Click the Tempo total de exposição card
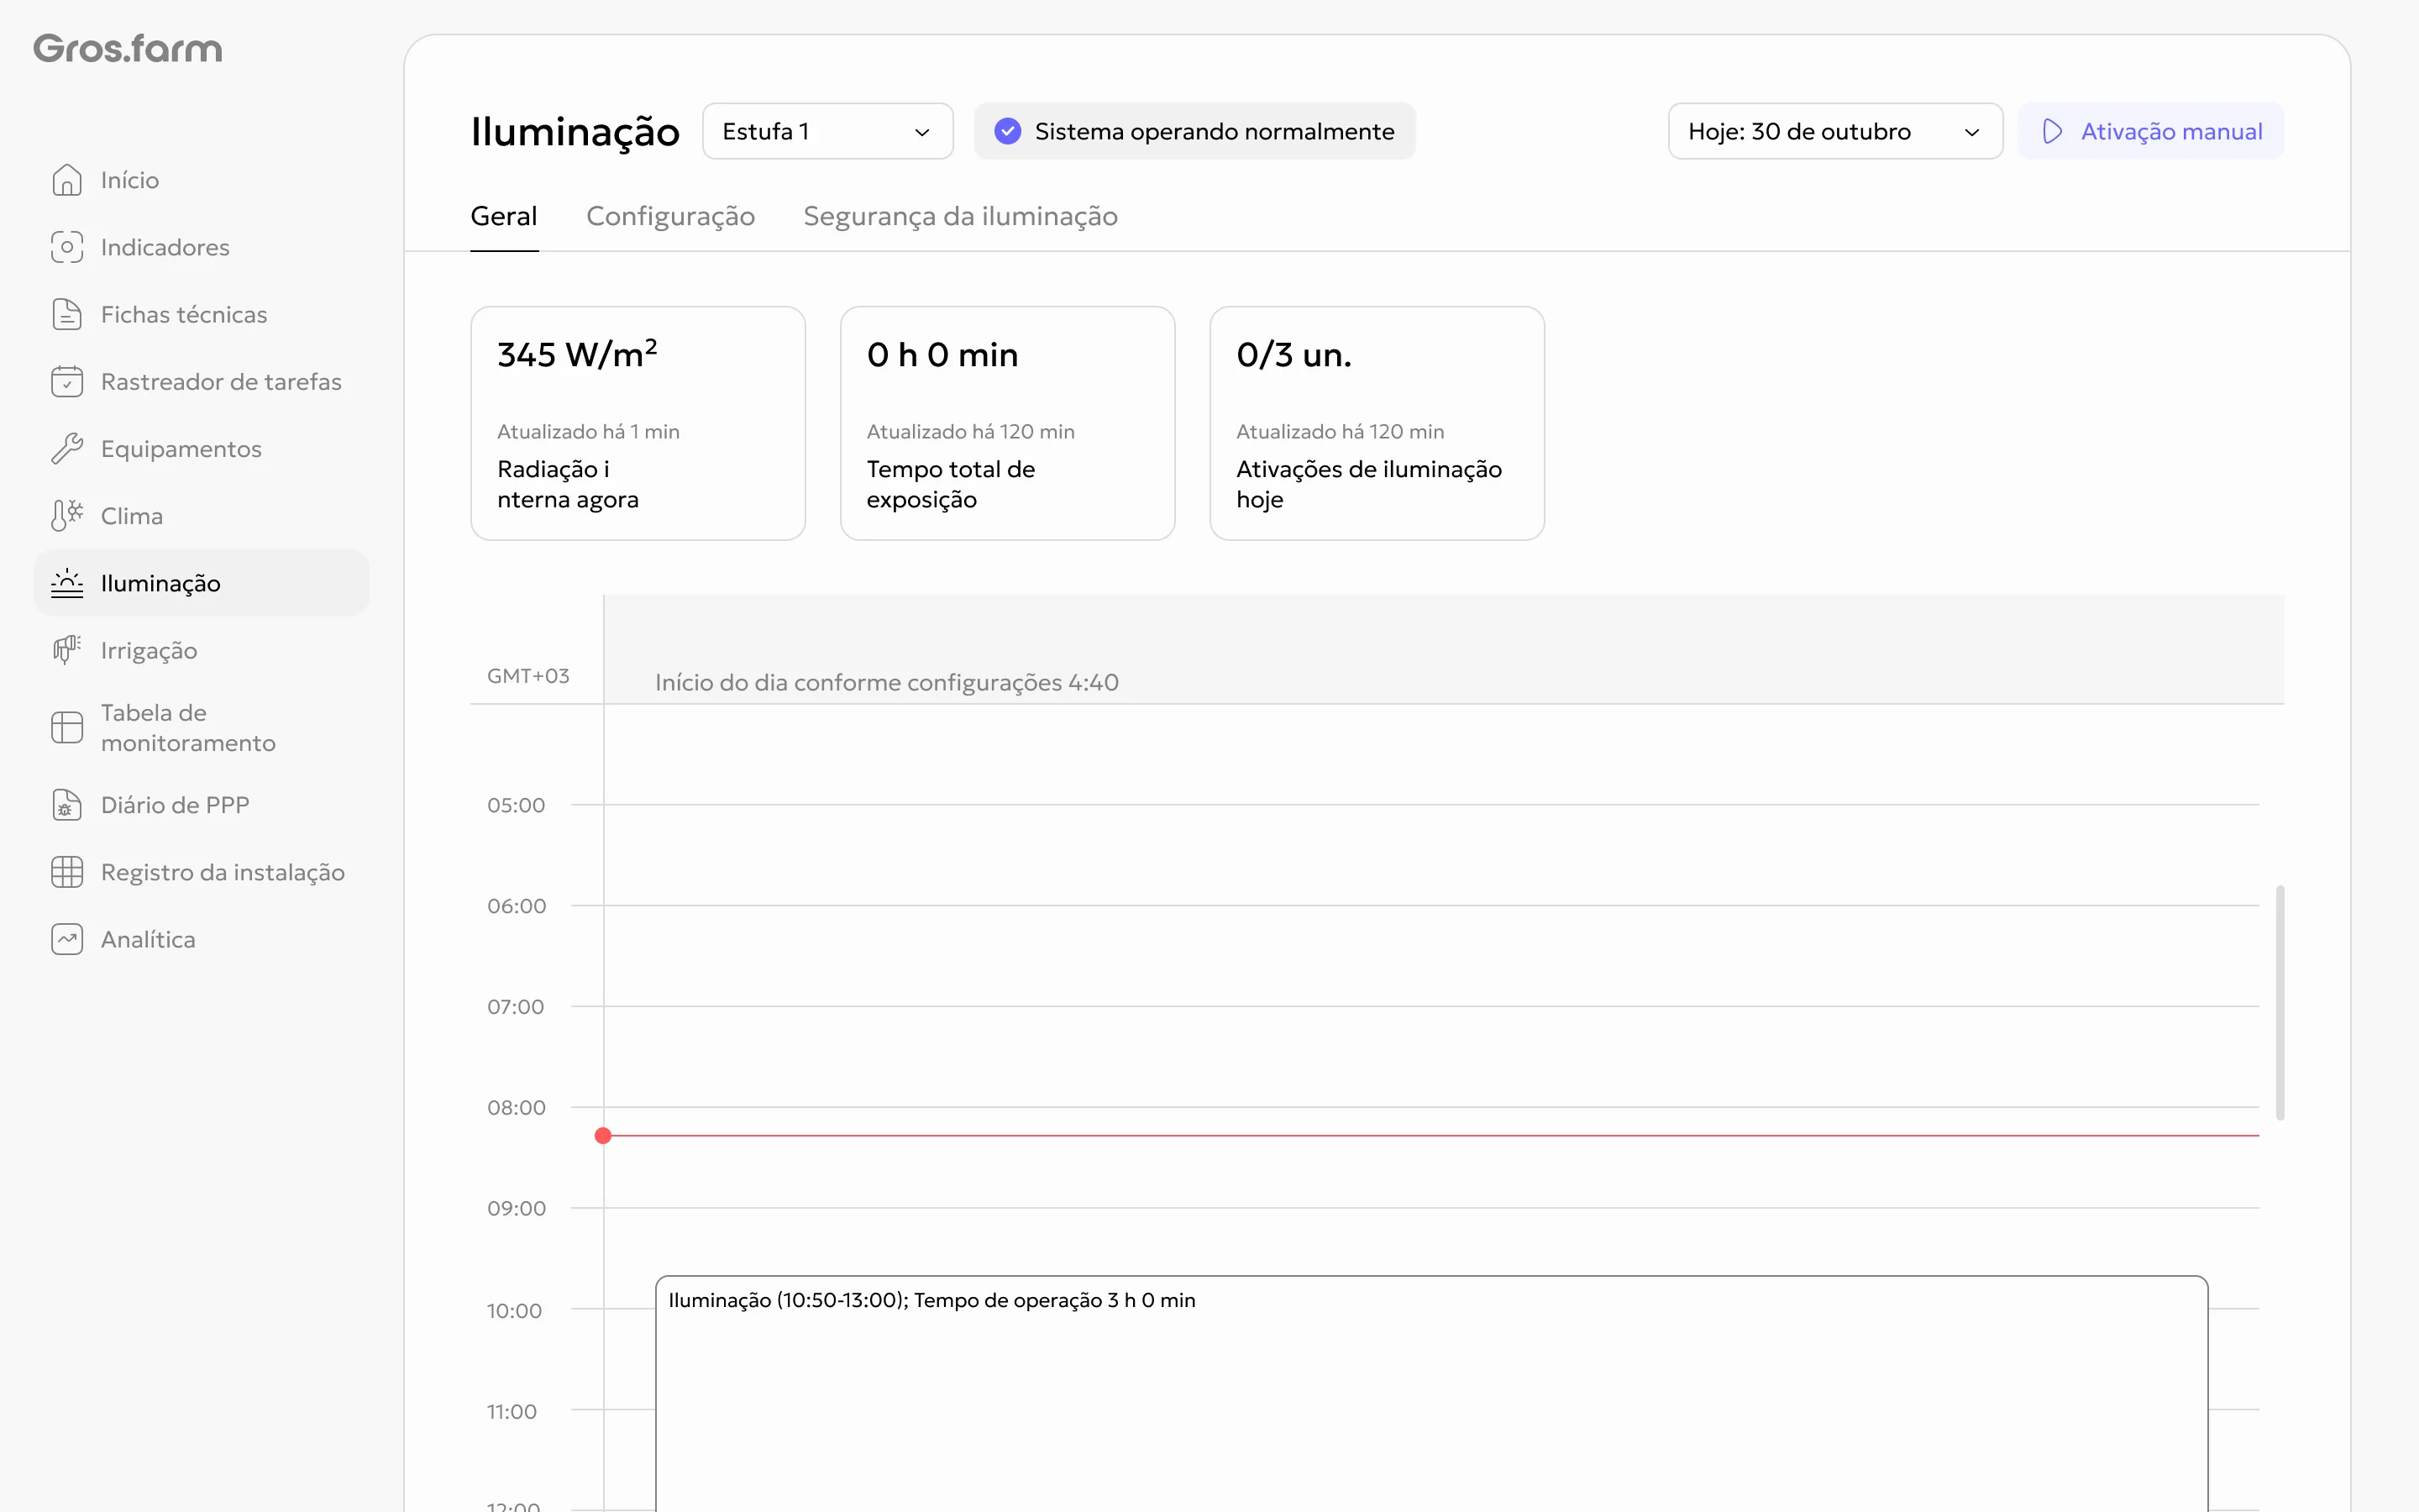 [1008, 423]
